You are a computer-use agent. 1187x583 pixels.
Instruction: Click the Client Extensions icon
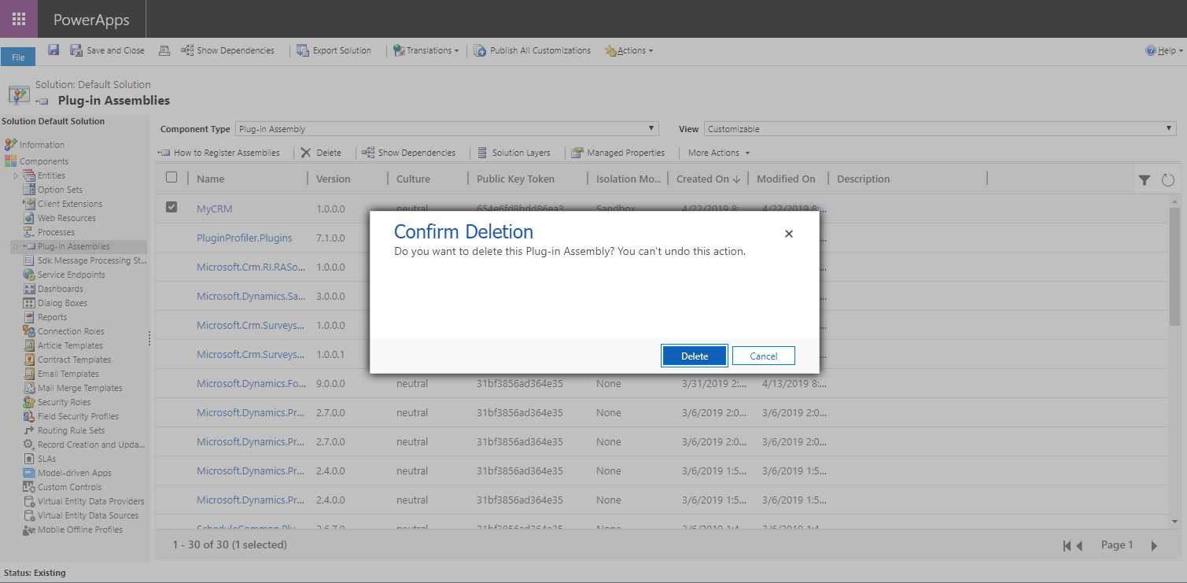click(x=30, y=204)
